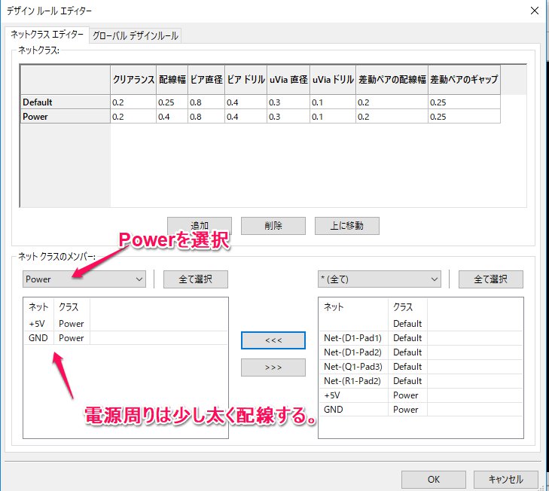Click left 全て選択 button beside Power dropdown
The height and width of the screenshot is (491, 549).
[x=195, y=279]
